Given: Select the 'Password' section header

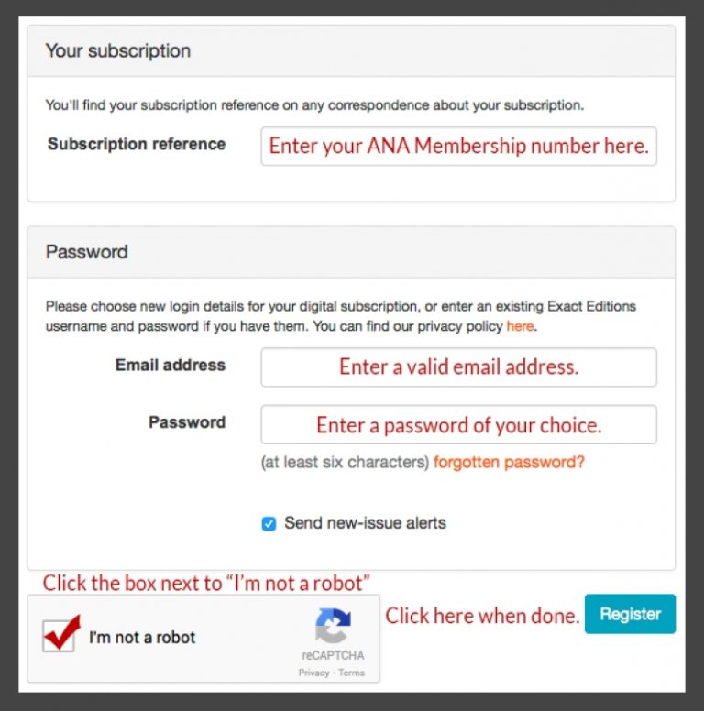Looking at the screenshot, I should [x=87, y=252].
